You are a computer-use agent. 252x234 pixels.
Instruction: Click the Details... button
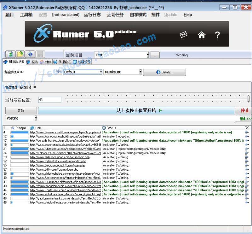(x=164, y=72)
